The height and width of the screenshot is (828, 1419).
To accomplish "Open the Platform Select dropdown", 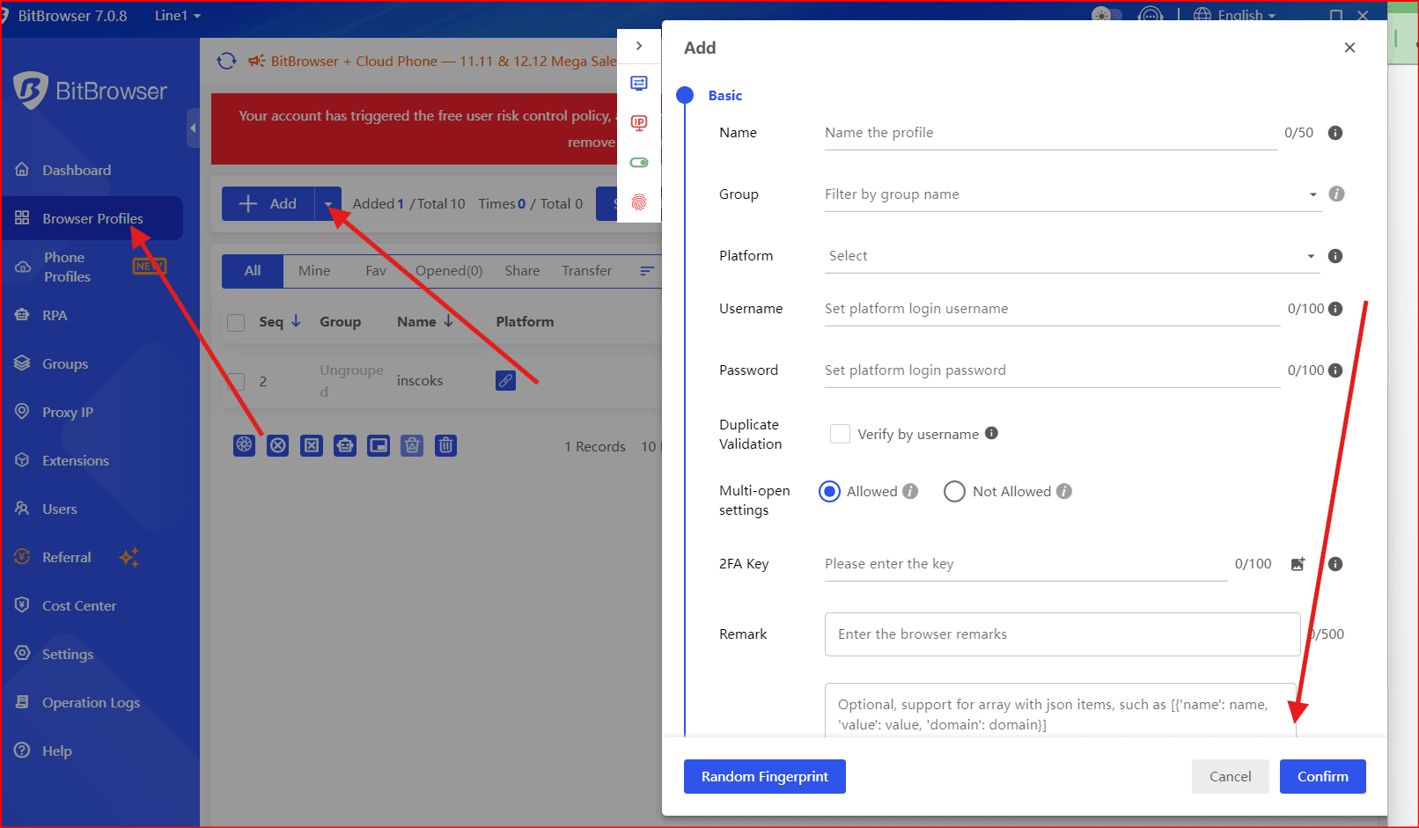I will (x=1070, y=256).
